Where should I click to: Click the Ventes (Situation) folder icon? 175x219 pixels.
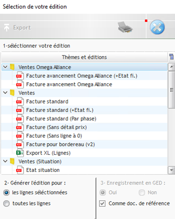[12, 162]
